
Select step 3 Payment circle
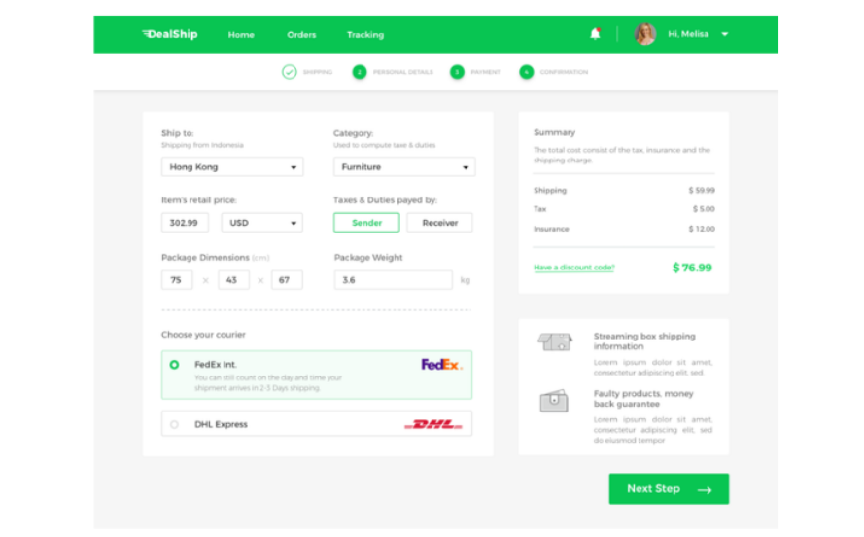click(457, 72)
